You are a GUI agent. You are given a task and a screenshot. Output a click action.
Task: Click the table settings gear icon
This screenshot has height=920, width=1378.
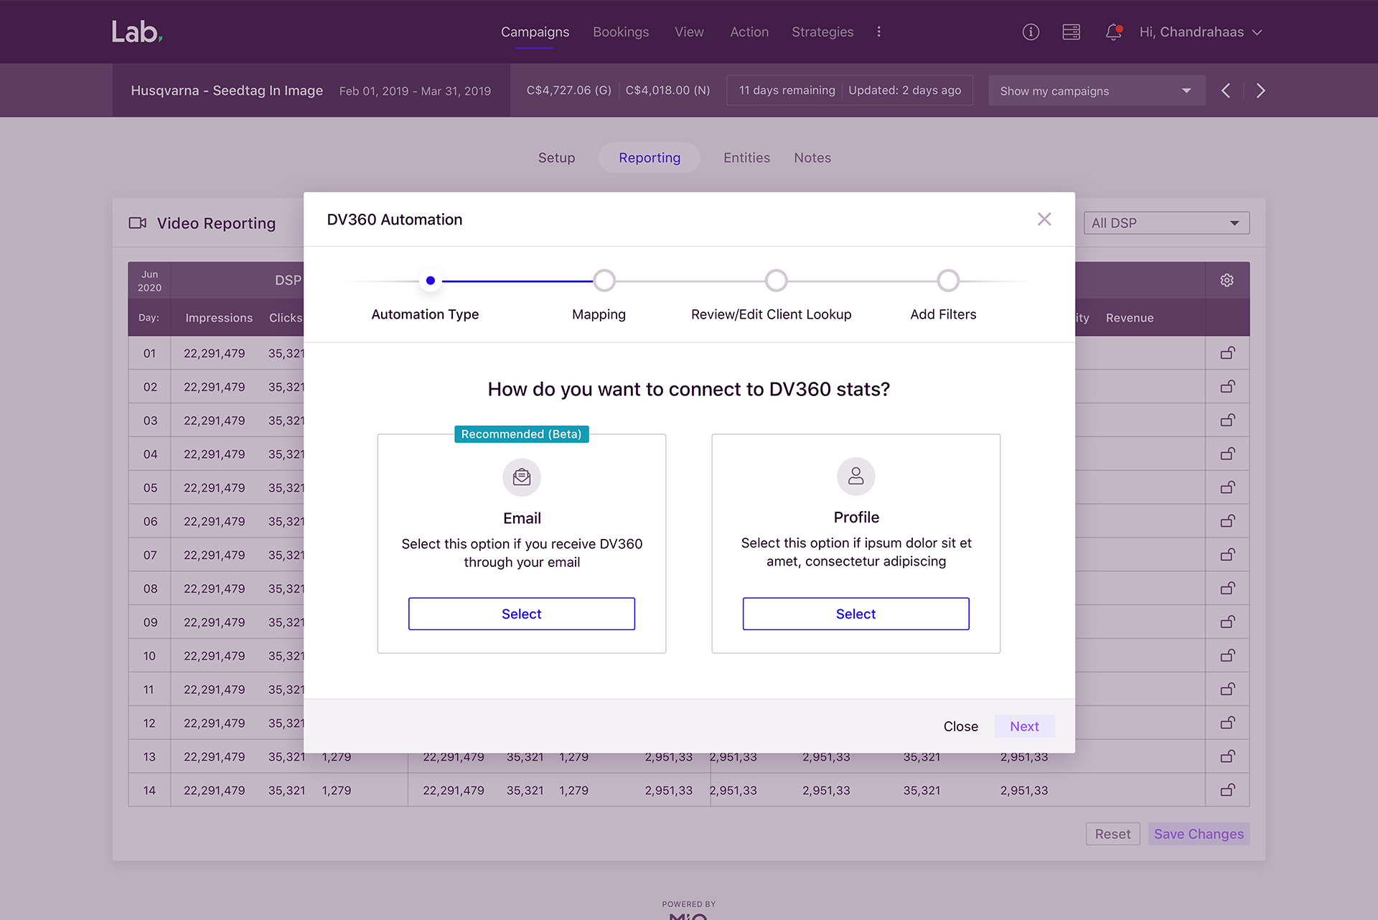pyautogui.click(x=1227, y=281)
